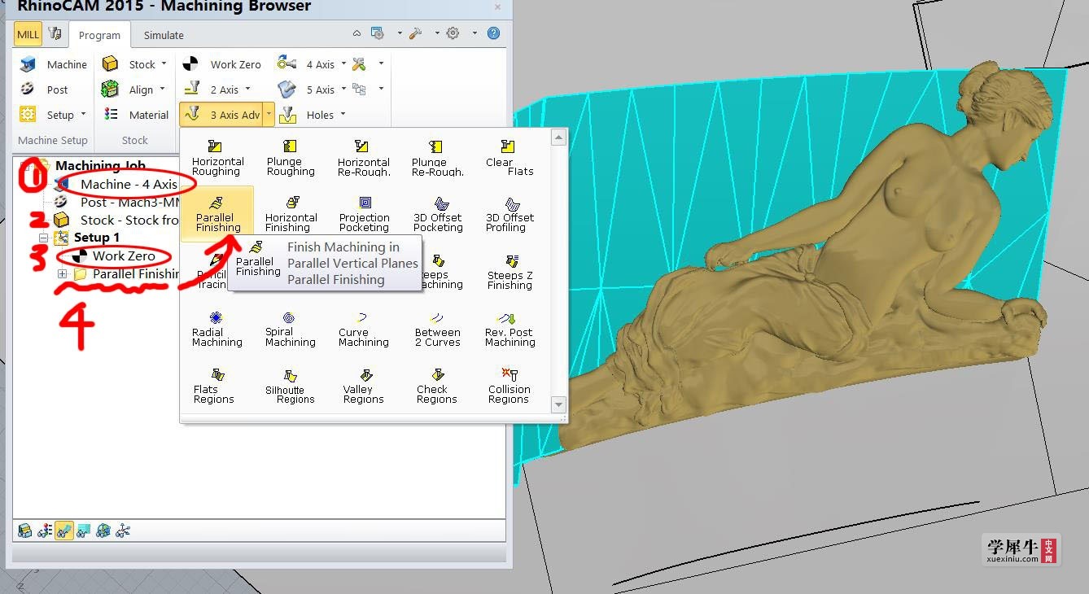Select the Stock tree item
The width and height of the screenshot is (1089, 594).
coord(129,220)
